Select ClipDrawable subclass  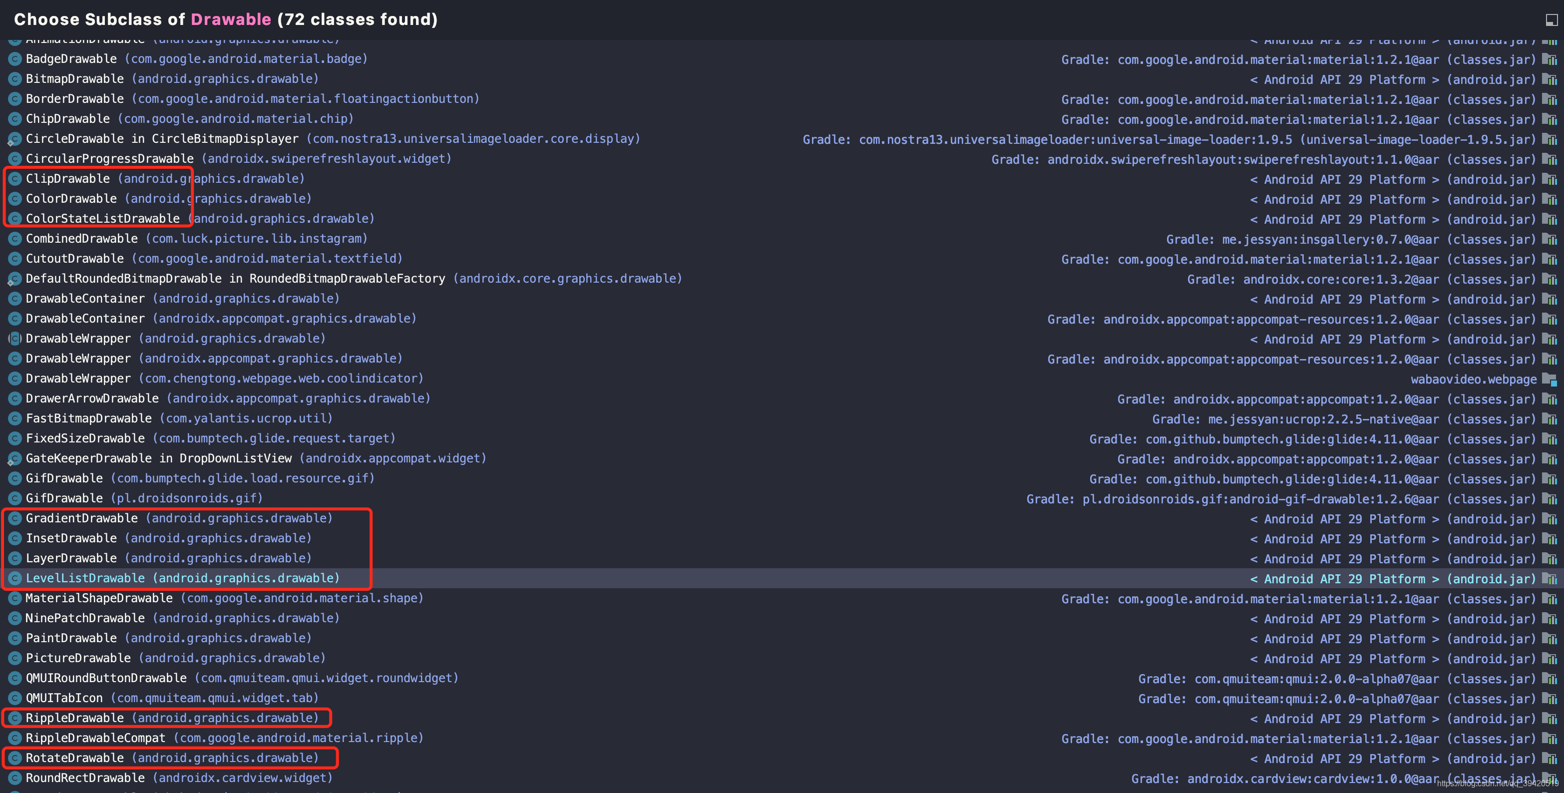(782, 179)
